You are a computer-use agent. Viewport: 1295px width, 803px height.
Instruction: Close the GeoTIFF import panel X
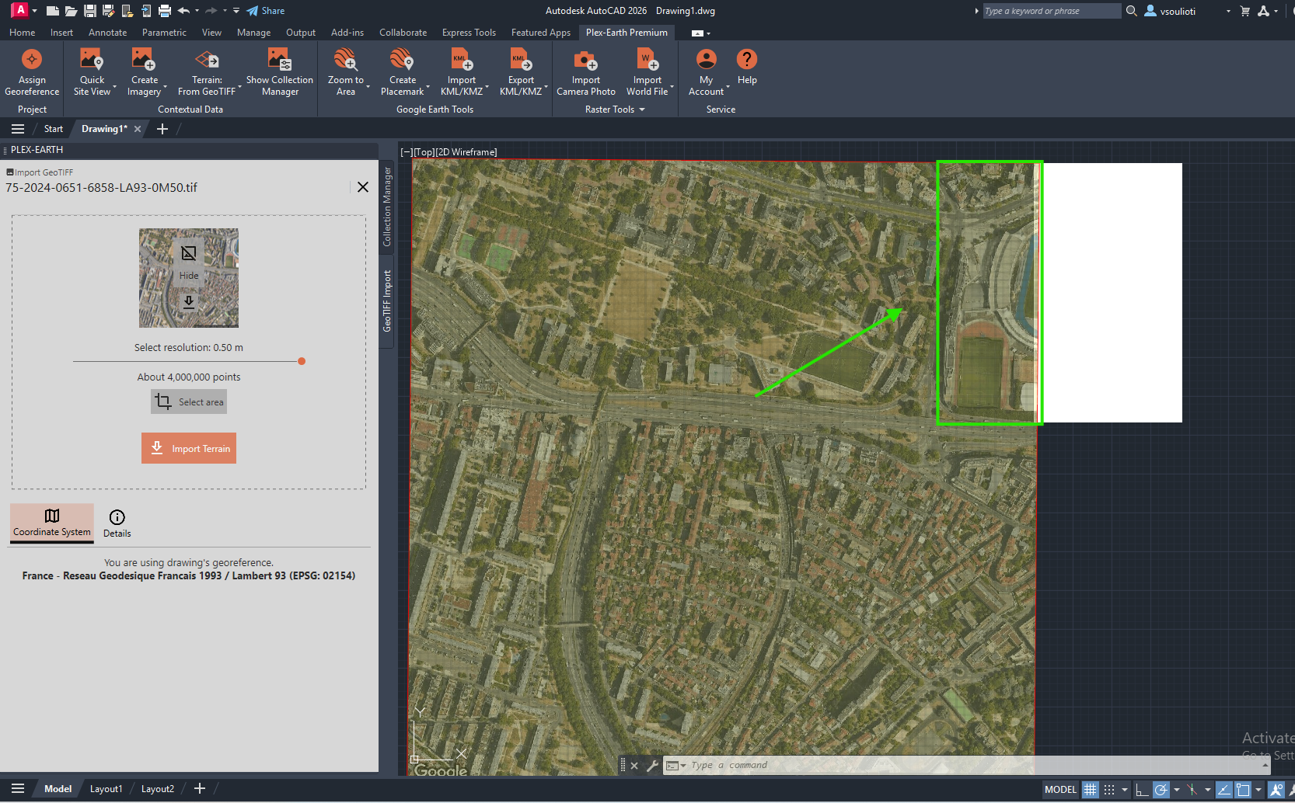pyautogui.click(x=362, y=187)
